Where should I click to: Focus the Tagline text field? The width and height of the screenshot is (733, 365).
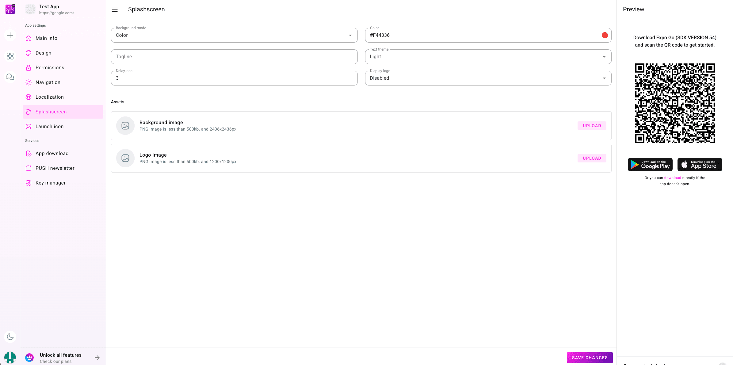[x=234, y=57]
